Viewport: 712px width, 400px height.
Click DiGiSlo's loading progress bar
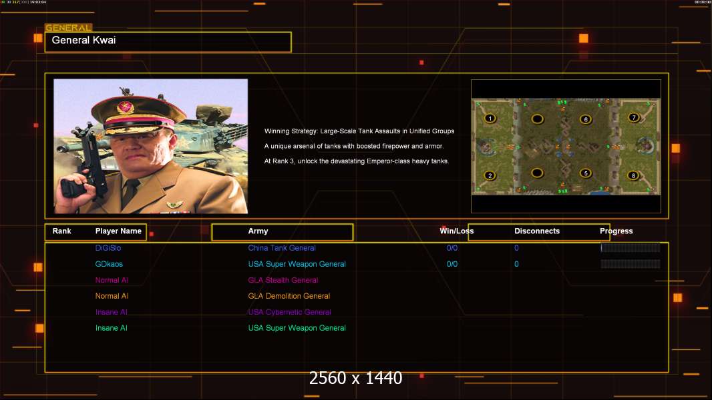click(630, 248)
